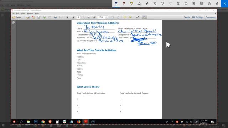Click the clock-arrow history icon
This screenshot has height=128, width=228.
pos(186,4)
